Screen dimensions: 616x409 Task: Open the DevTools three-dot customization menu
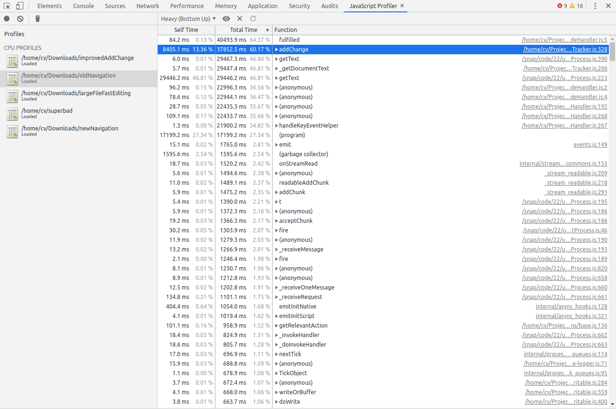pyautogui.click(x=594, y=6)
